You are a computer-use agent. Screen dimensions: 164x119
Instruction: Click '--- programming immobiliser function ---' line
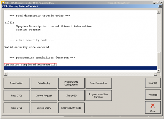(x=42, y=58)
